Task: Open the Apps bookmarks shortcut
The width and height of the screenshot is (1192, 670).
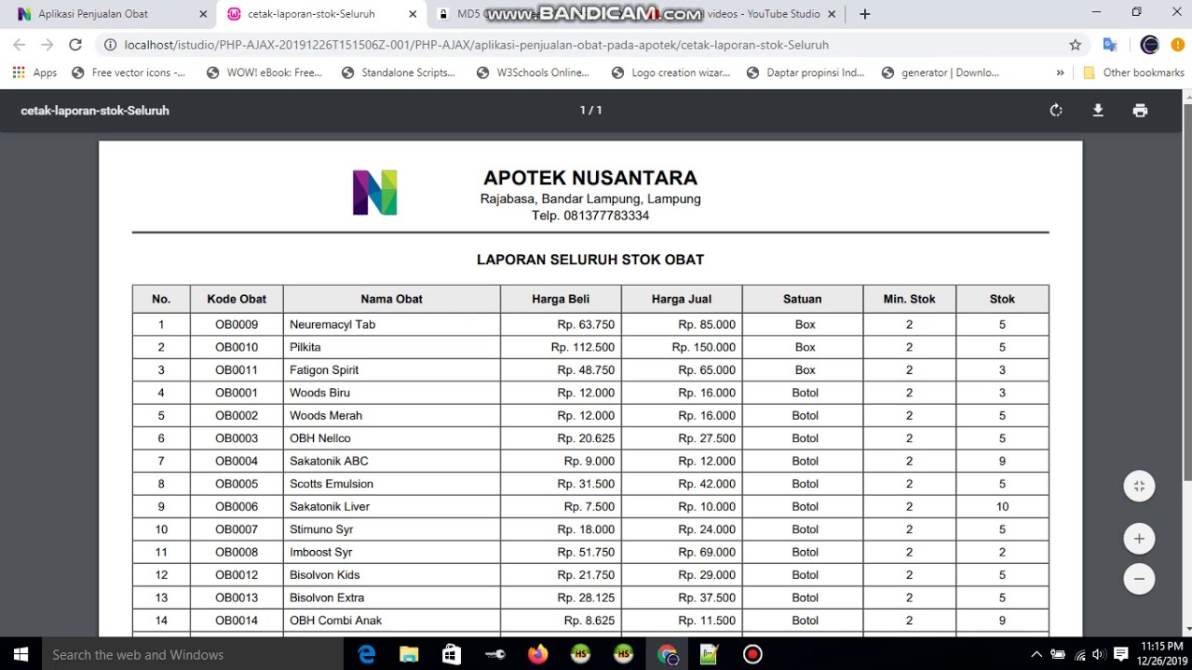Action: [34, 73]
